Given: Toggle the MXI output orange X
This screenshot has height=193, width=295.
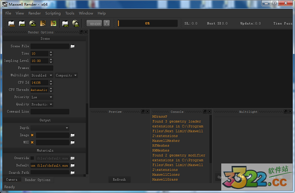Looking at the screenshot, I should coord(32,142).
